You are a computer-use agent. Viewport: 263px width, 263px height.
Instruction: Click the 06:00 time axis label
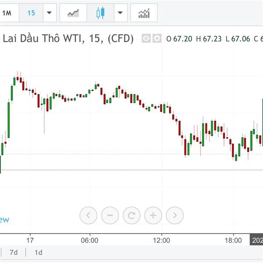click(89, 240)
